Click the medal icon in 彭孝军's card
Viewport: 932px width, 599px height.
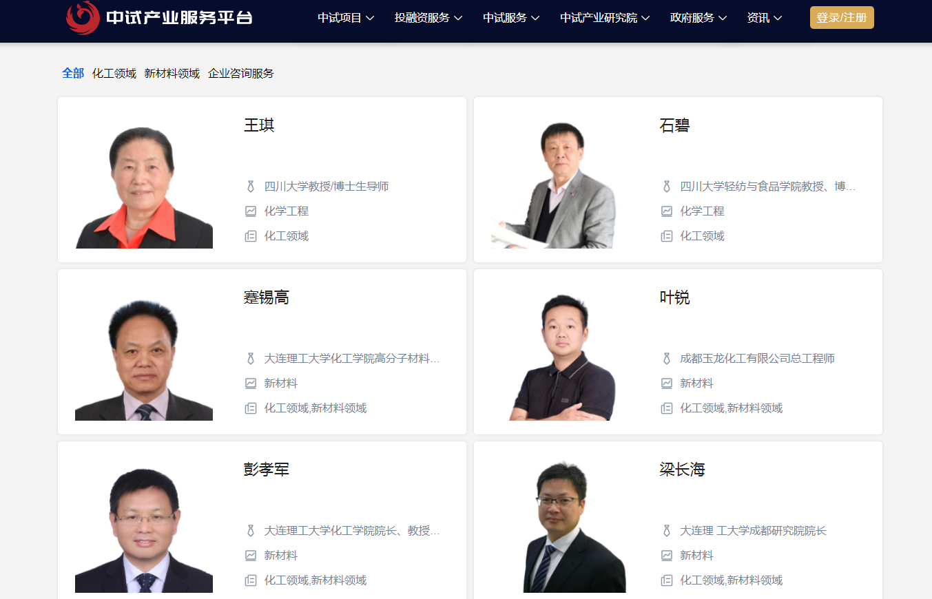tap(251, 531)
